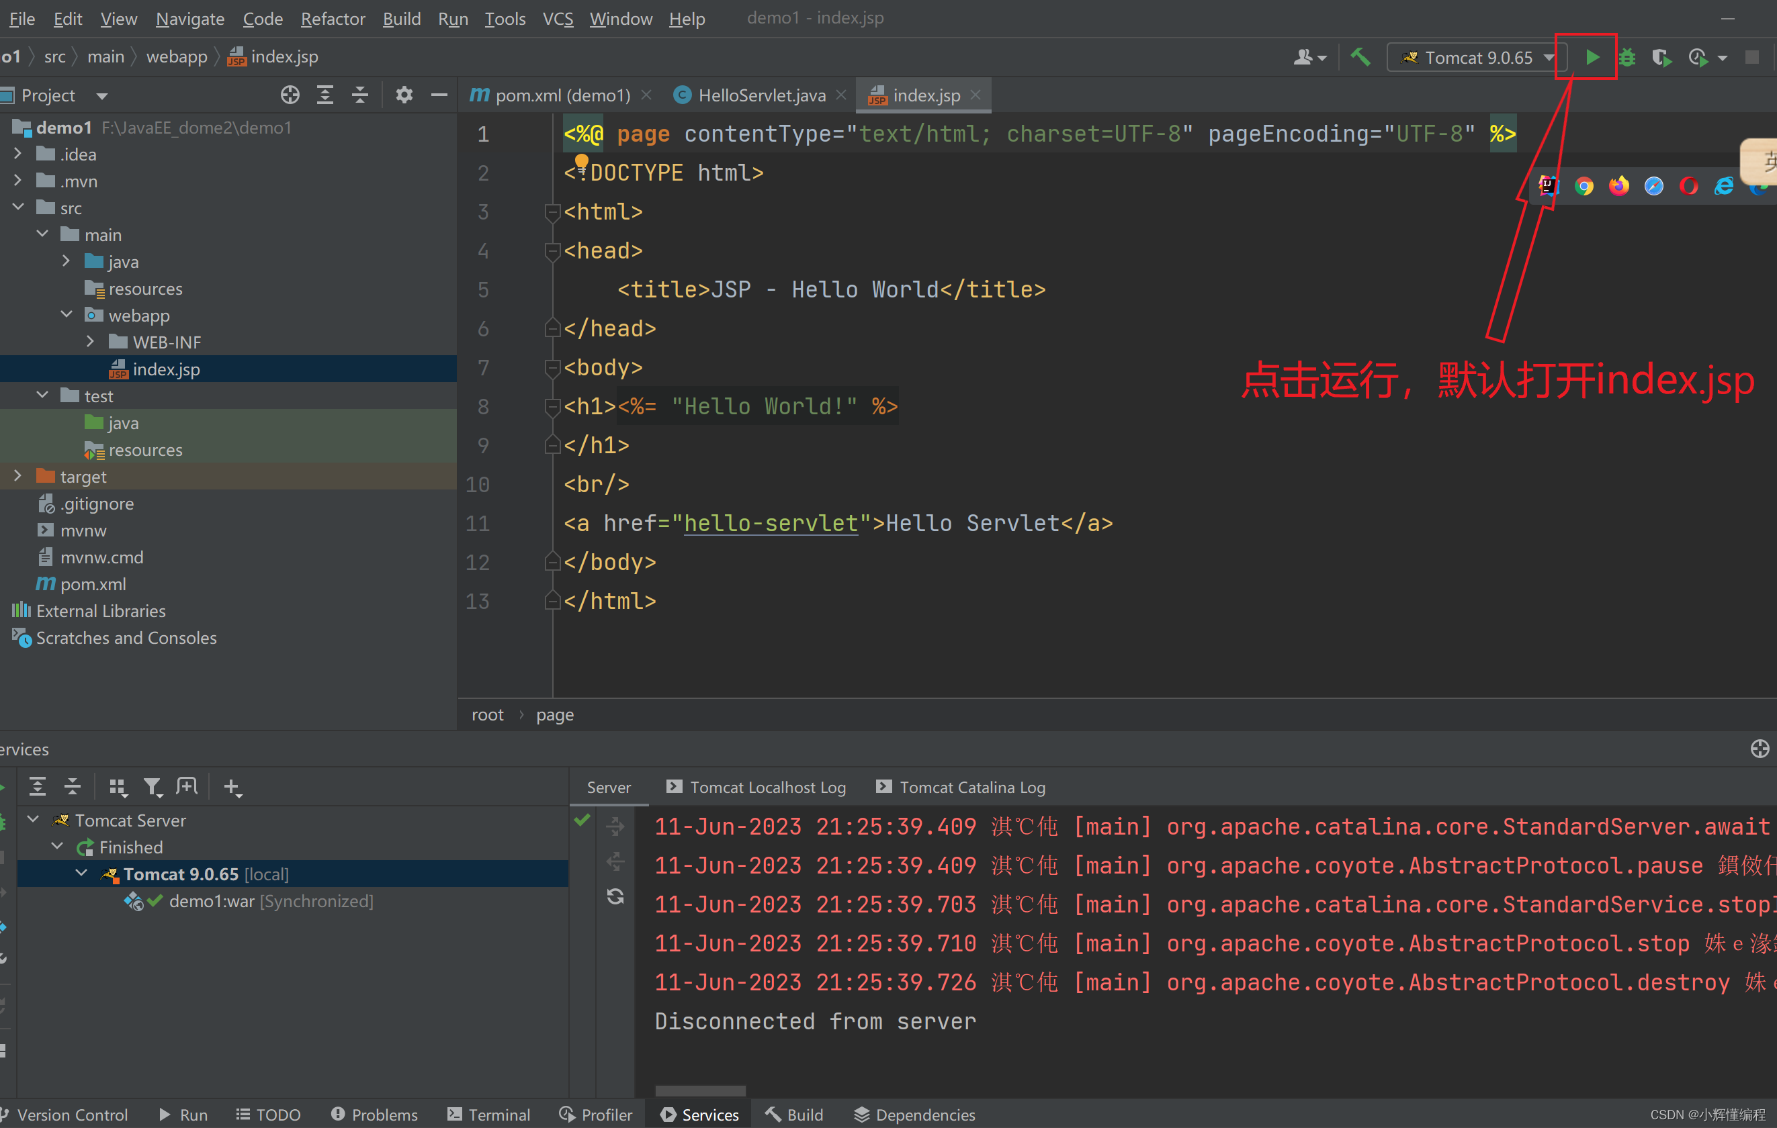Click the hello-servlet link in code
The height and width of the screenshot is (1128, 1777).
[771, 523]
